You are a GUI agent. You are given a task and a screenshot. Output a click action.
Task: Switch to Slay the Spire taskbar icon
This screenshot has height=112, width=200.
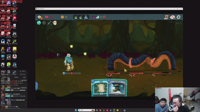[114, 110]
